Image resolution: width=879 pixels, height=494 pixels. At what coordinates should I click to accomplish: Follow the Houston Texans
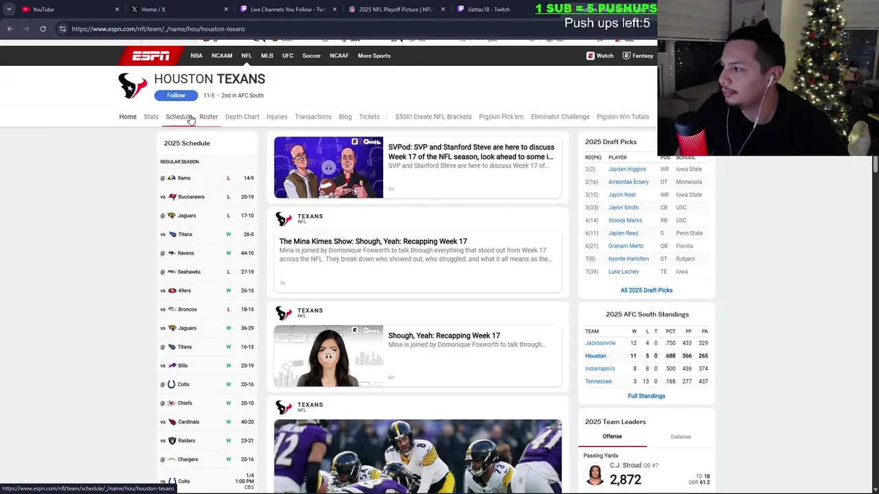(x=176, y=95)
